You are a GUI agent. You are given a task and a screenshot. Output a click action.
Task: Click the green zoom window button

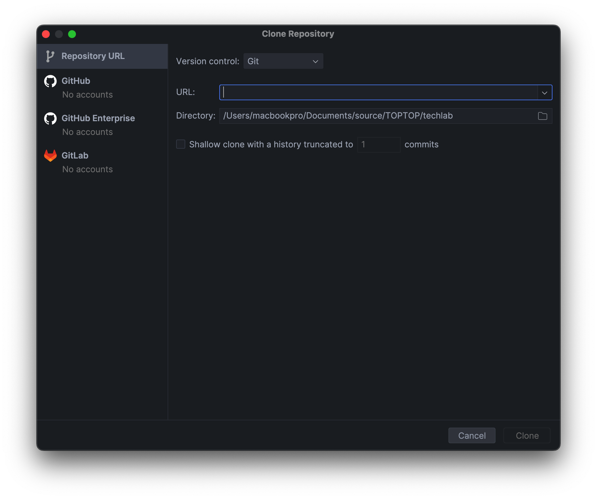[x=72, y=34]
